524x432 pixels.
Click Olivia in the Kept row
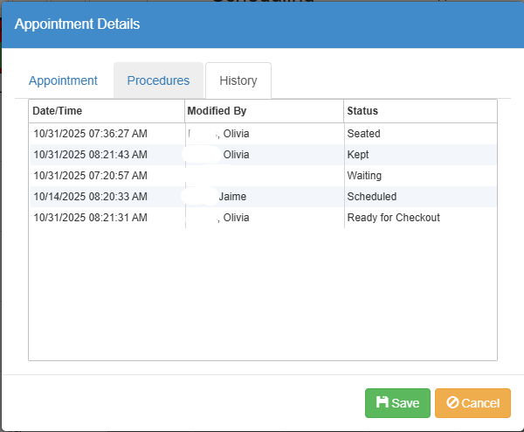[236, 155]
